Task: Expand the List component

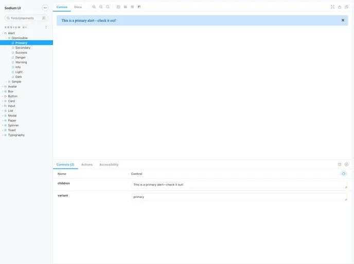Action: point(11,111)
